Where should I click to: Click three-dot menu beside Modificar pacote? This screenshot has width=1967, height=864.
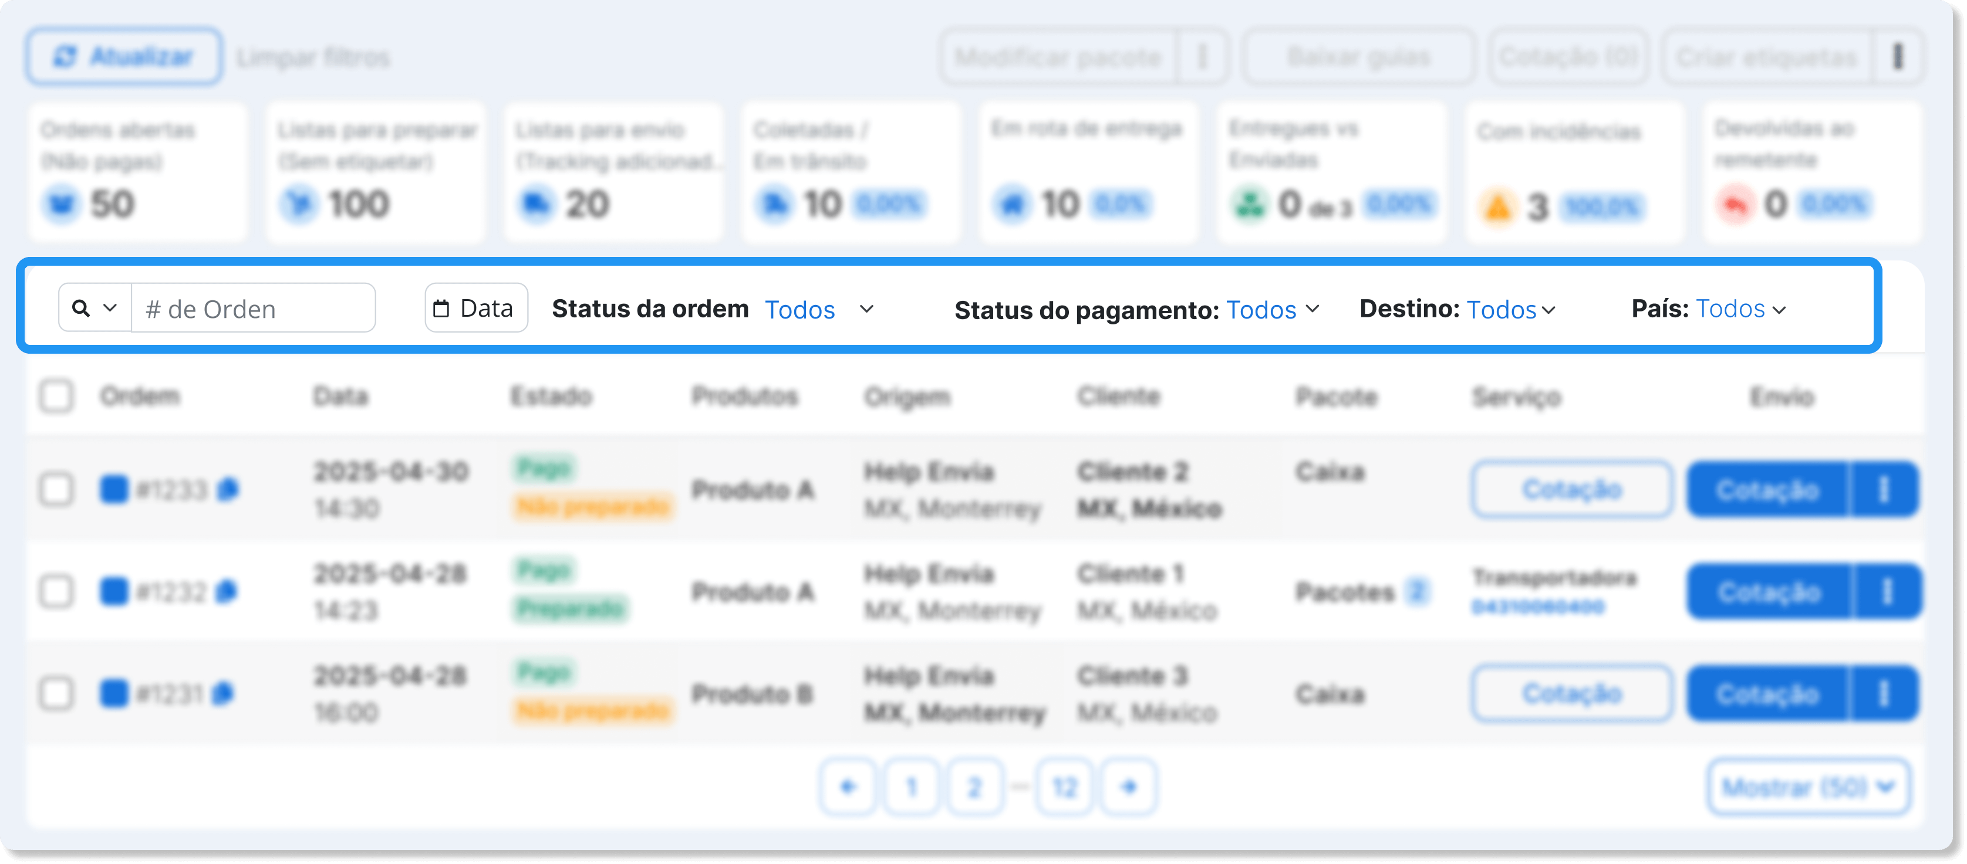[x=1202, y=56]
